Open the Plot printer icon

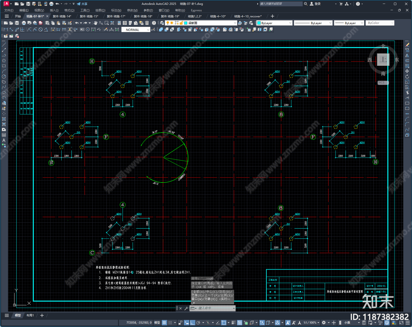pyautogui.click(x=24, y=23)
